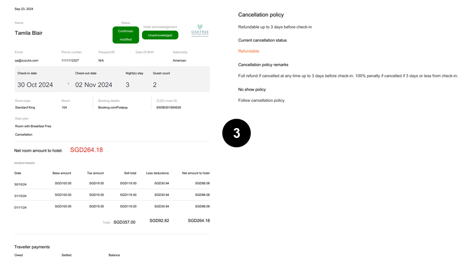The image size is (473, 266).
Task: Click the 30/10/24 row date
Action: click(x=20, y=184)
